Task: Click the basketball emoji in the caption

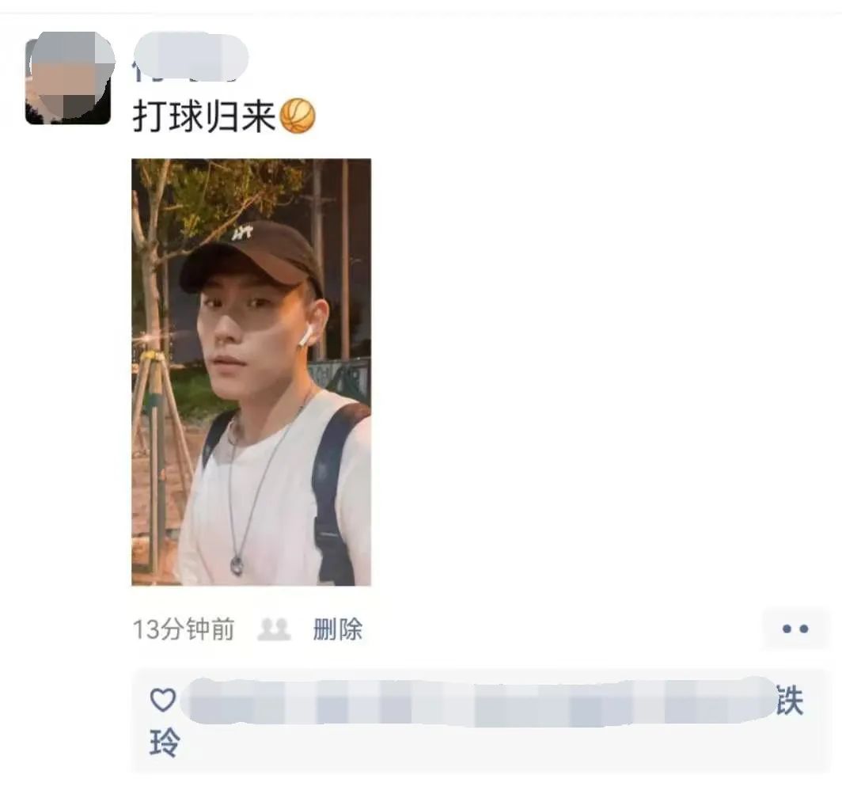Action: 298,116
